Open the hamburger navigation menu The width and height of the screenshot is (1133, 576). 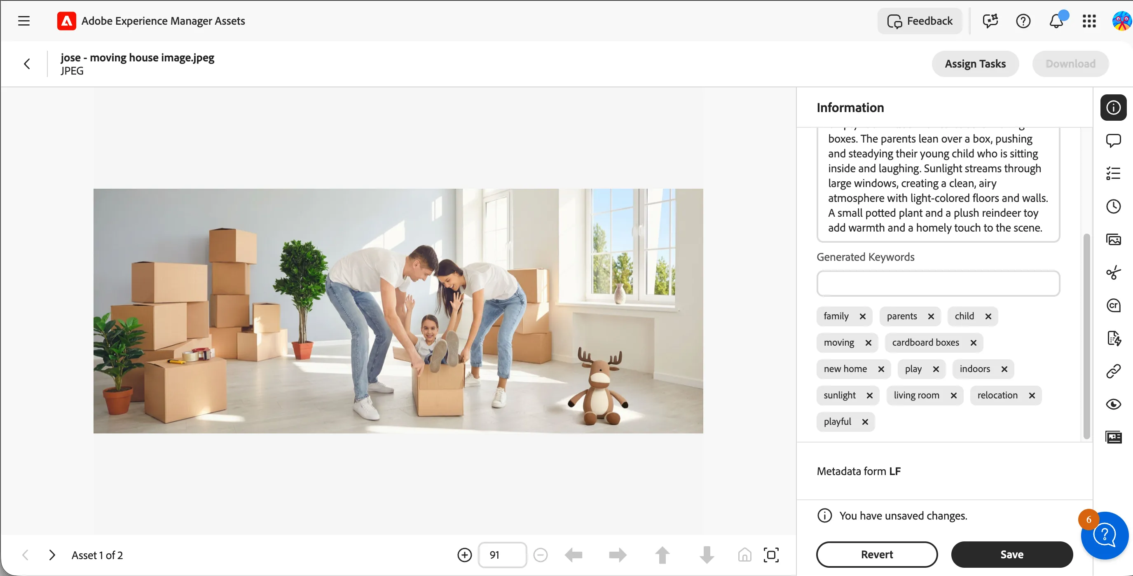pyautogui.click(x=24, y=21)
